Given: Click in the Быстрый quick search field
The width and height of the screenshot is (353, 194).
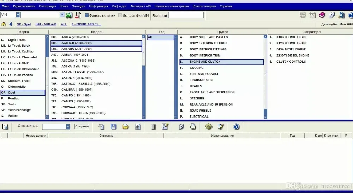Looking at the screenshot, I should point(186,15).
